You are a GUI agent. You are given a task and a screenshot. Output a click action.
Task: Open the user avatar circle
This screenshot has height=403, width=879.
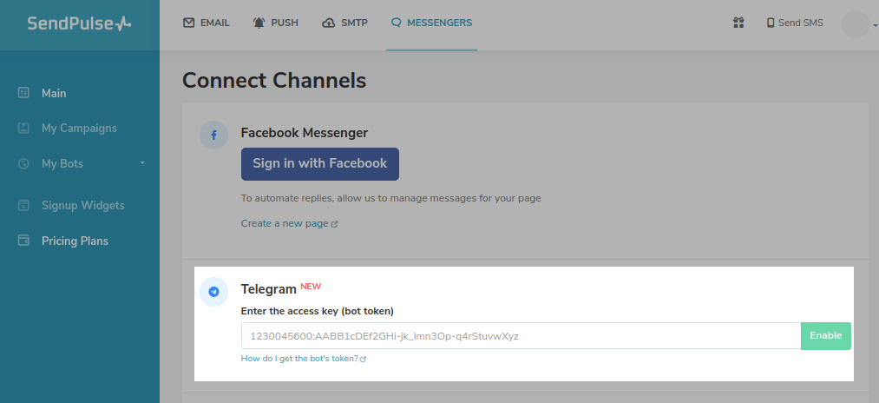[x=855, y=24]
